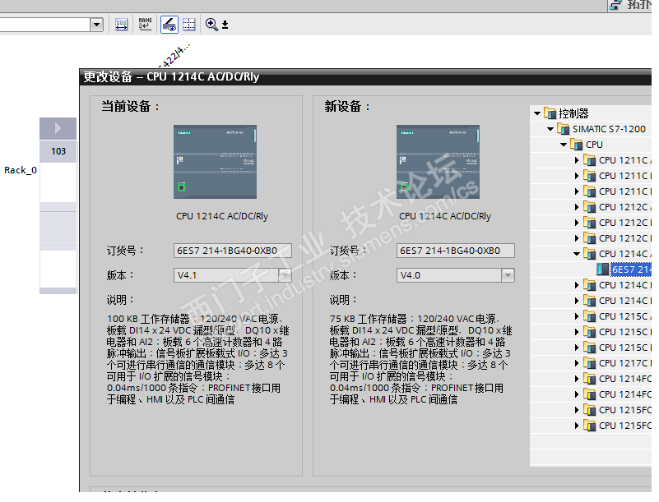Click the current device CPU image

(x=215, y=162)
